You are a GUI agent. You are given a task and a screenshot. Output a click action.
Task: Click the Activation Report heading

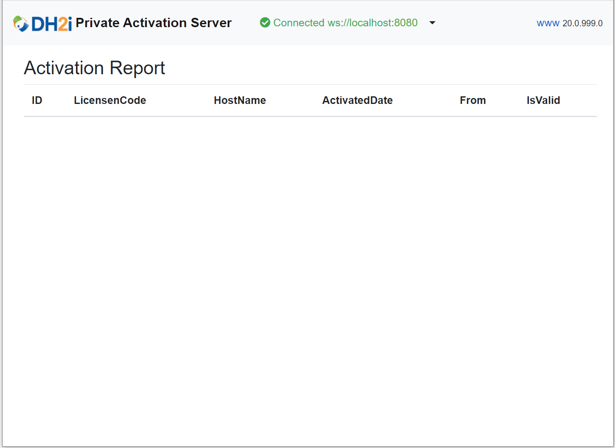(x=94, y=68)
